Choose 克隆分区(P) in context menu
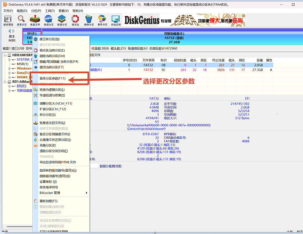Viewport: 303px width, 234px height. tap(61, 145)
